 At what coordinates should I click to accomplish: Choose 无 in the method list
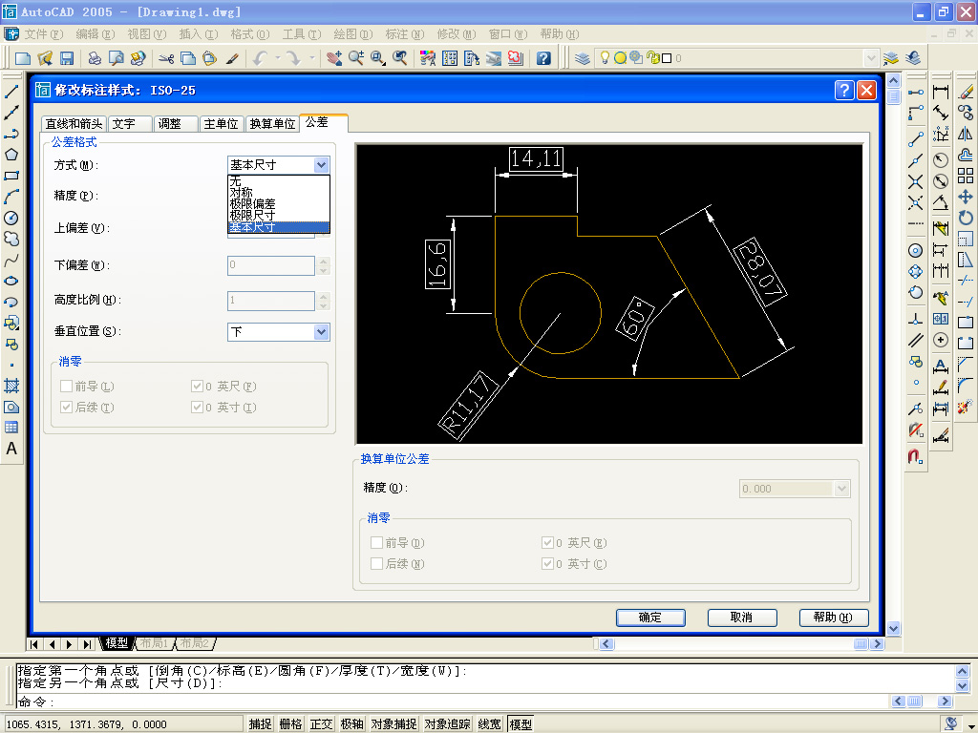tap(278, 181)
